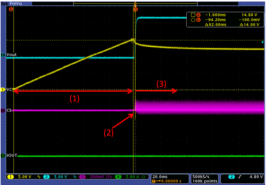266x185 pixels.
Task: Click the cursor a marker above the graticule
Action: tap(135, 10)
